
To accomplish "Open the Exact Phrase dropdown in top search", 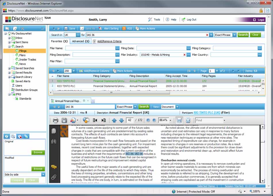I will [234, 35].
